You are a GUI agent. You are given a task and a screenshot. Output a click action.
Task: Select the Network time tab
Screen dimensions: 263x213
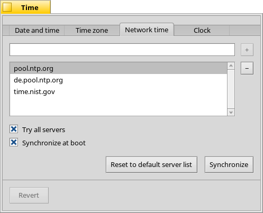pyautogui.click(x=147, y=30)
